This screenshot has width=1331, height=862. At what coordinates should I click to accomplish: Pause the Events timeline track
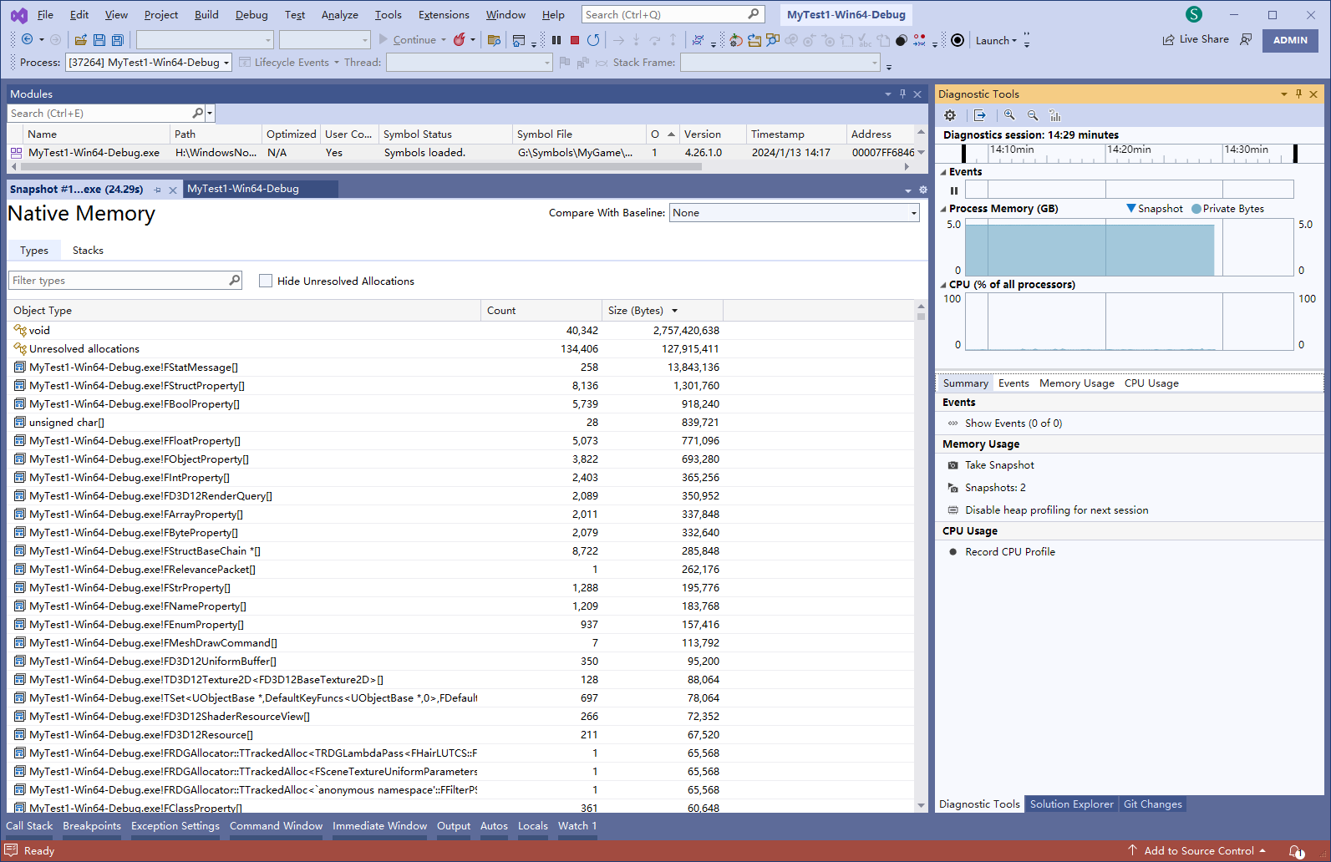coord(954,190)
